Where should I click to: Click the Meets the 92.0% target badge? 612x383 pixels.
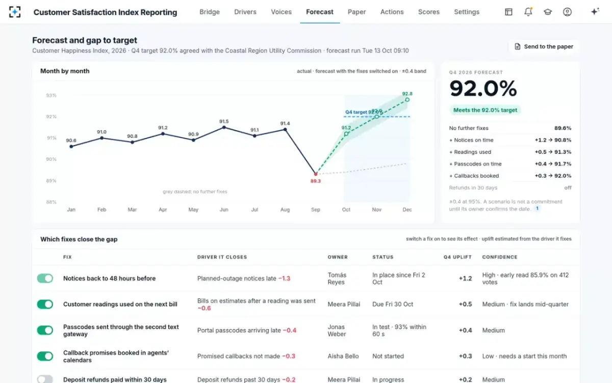(485, 110)
